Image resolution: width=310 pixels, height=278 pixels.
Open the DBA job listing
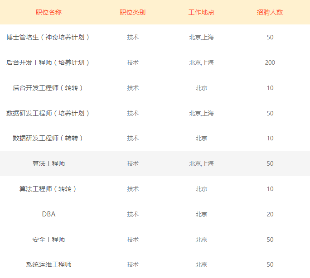(48, 214)
